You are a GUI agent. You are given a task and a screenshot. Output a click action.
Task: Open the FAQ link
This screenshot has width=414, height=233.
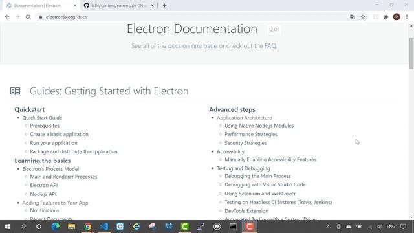tap(270, 46)
